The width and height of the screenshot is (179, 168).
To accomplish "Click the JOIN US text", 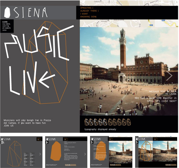I will (9, 126).
